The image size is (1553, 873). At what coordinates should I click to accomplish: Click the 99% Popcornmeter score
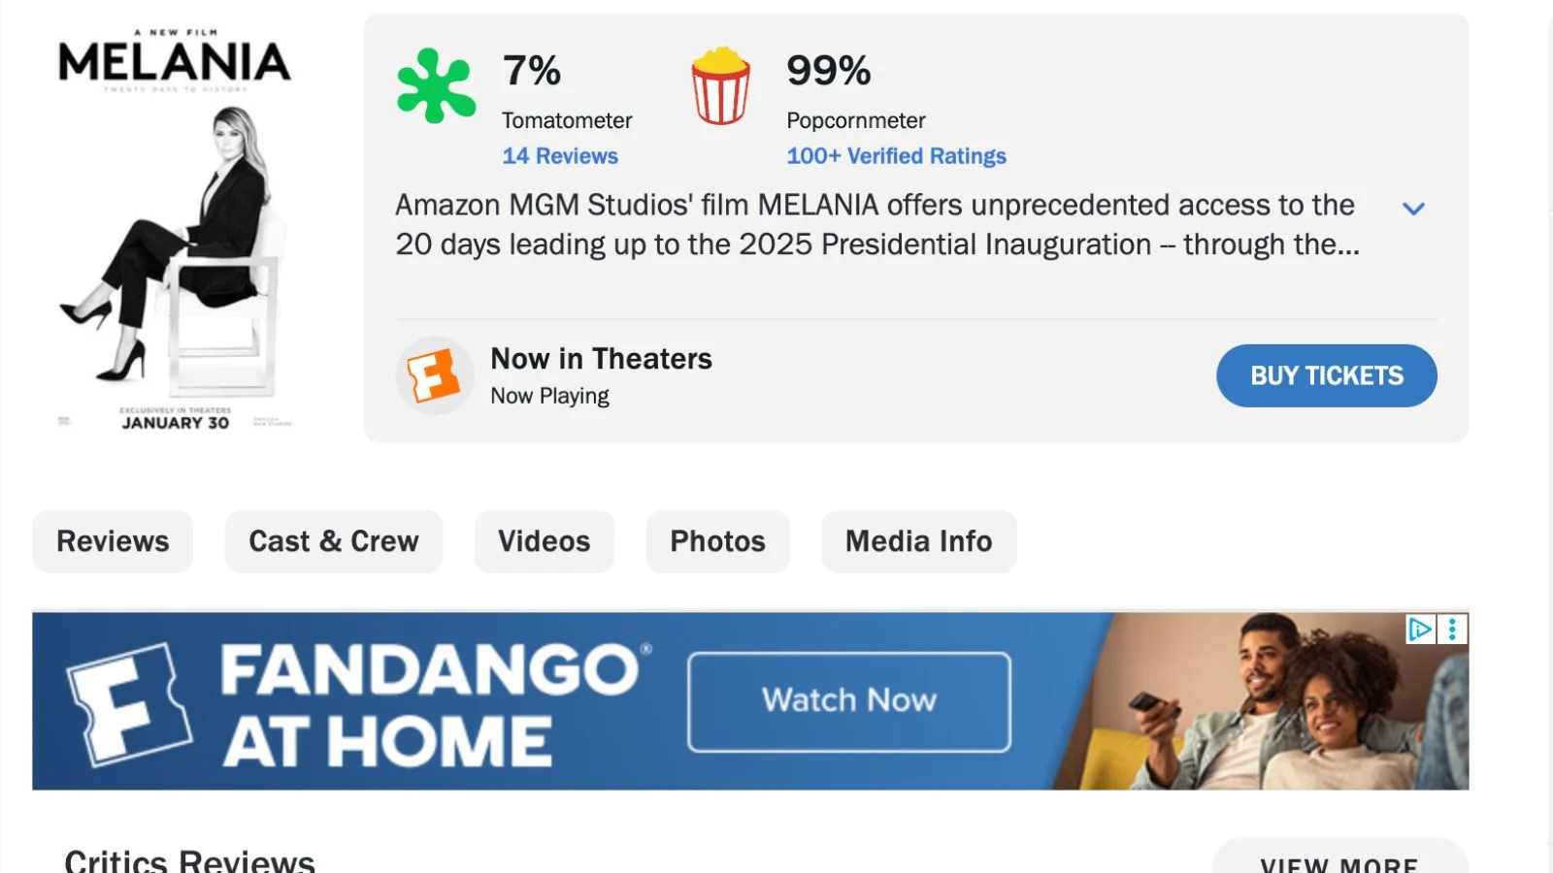[828, 71]
